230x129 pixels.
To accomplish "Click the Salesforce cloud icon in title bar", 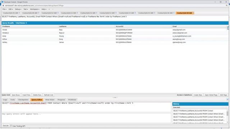I will [3, 2].
